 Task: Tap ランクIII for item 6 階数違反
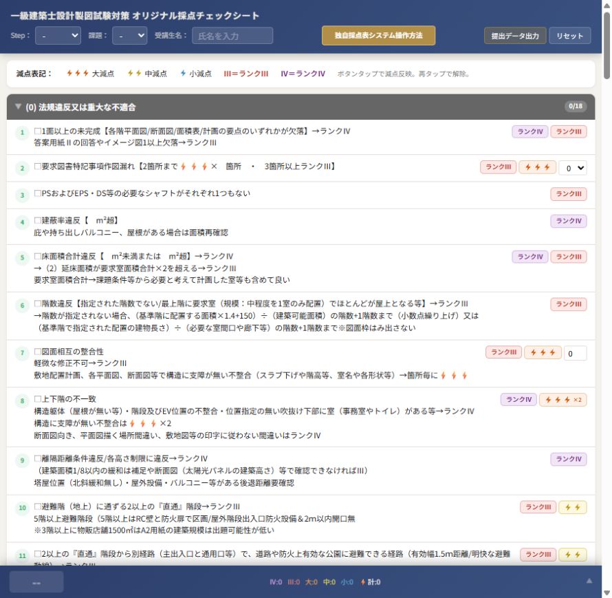pyautogui.click(x=568, y=304)
